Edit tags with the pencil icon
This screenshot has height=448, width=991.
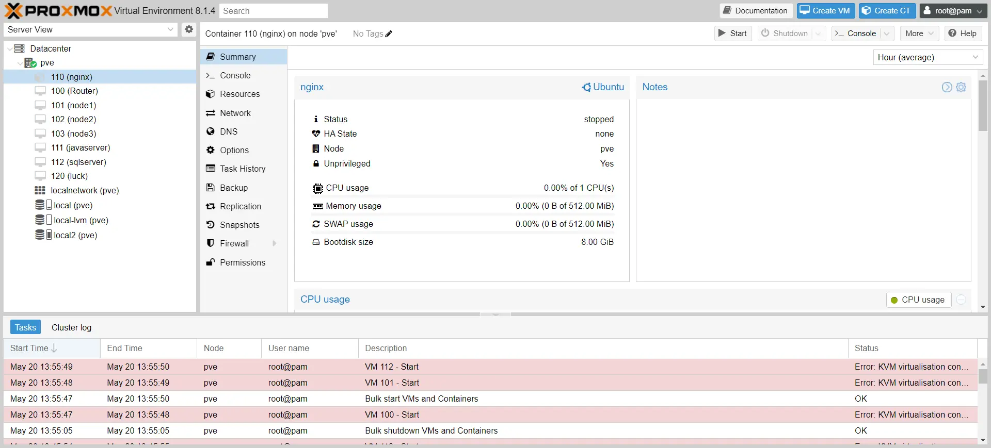click(x=389, y=34)
